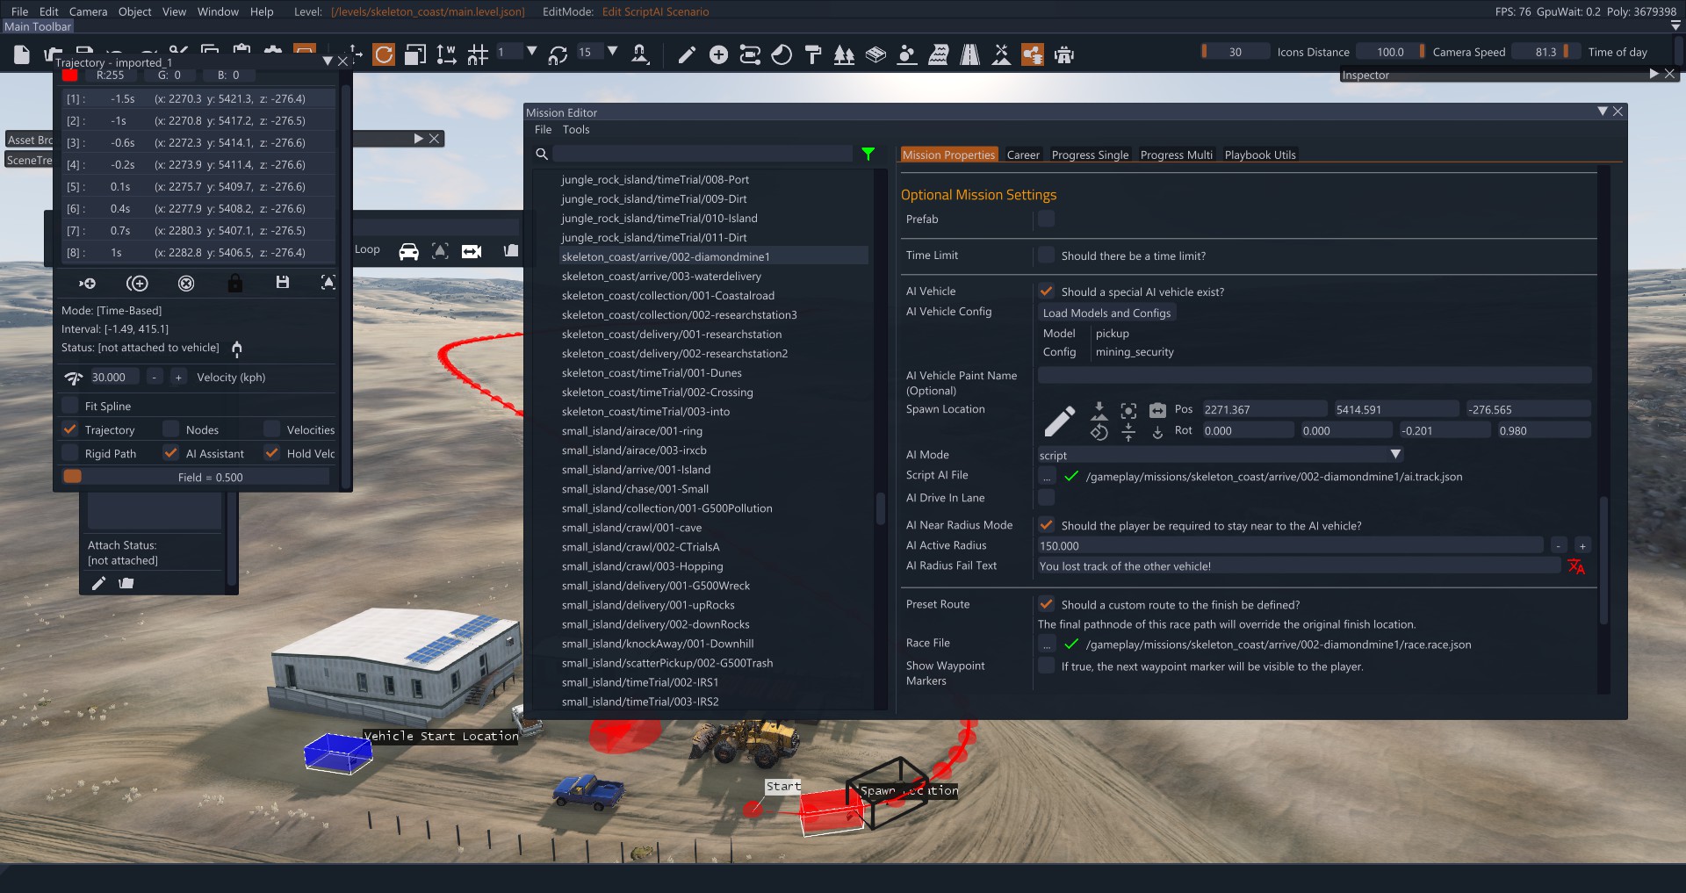Open the Camera menu
1686x893 pixels.
tap(88, 11)
